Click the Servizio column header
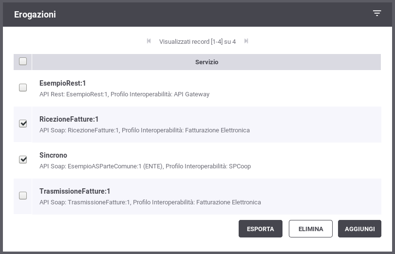Viewport: 395px width, 254px height. [x=207, y=62]
